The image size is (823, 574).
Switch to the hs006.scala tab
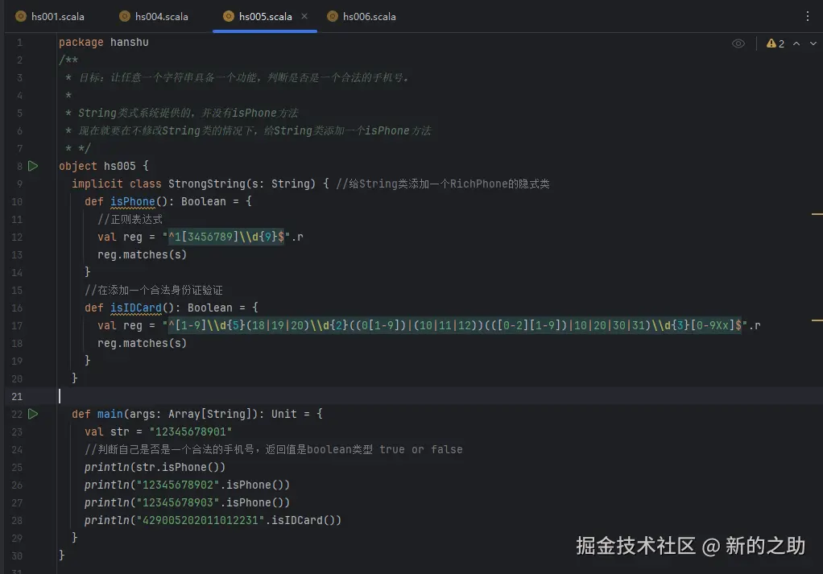[x=367, y=15]
